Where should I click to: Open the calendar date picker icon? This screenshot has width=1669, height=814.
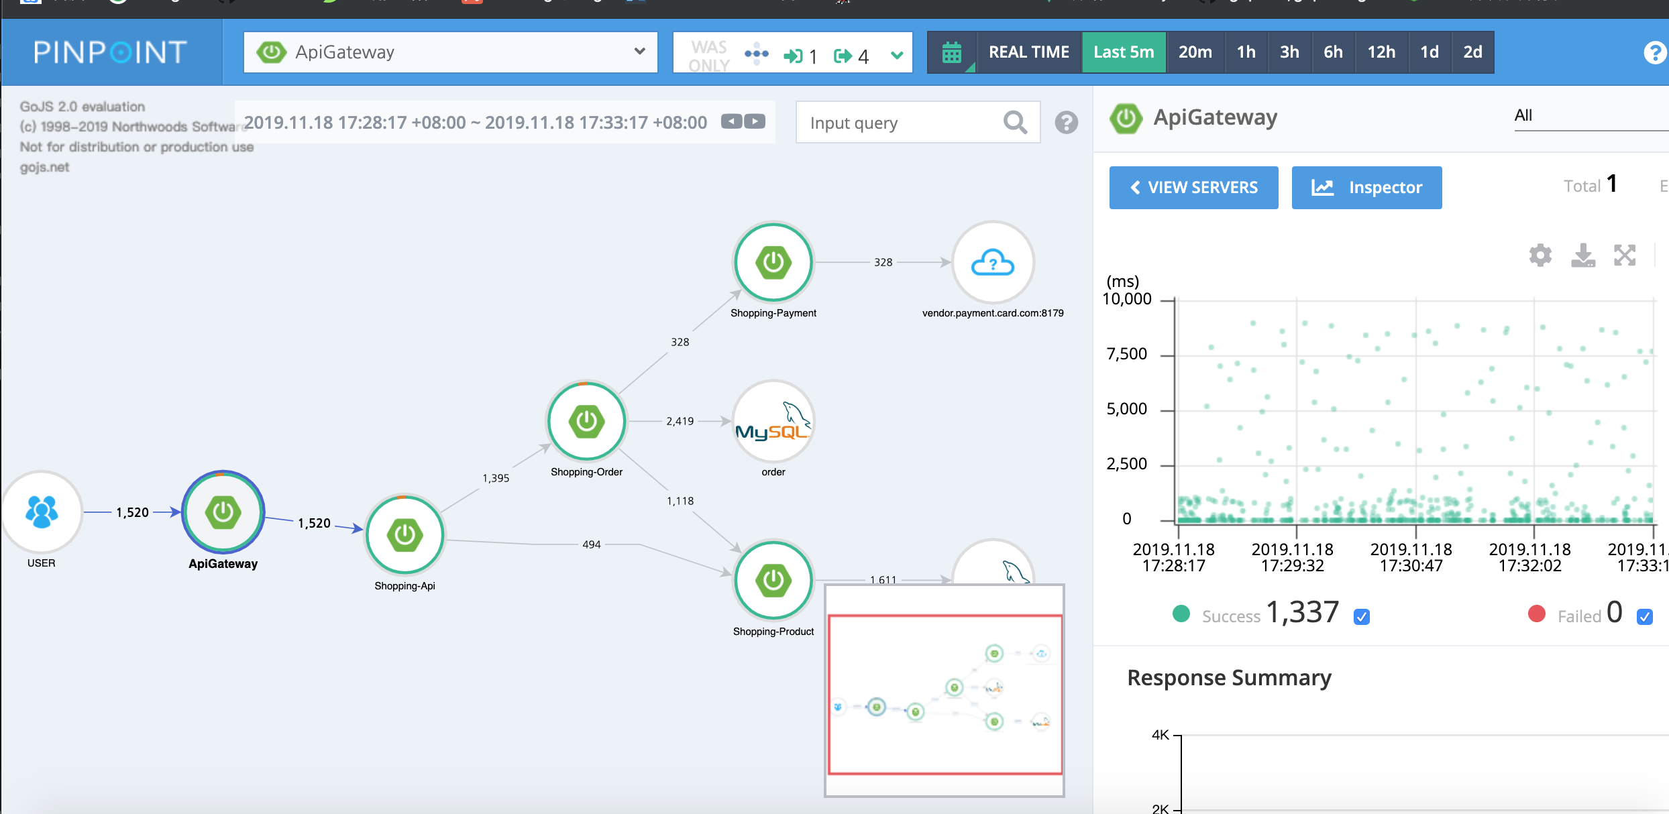pyautogui.click(x=951, y=52)
